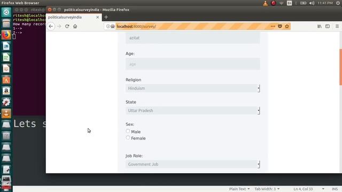
Task: Select the Female radio button
Action: (x=128, y=138)
